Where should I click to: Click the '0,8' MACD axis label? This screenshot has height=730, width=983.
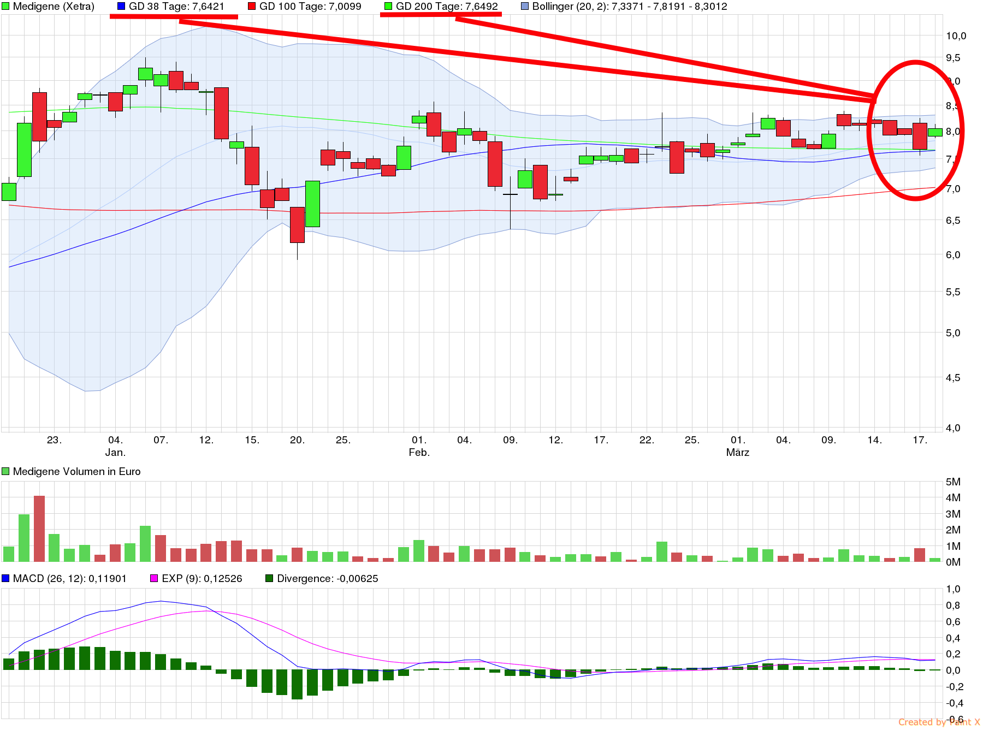click(953, 606)
